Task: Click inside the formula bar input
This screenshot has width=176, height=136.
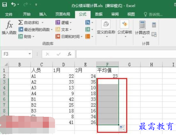Action: tap(126, 54)
